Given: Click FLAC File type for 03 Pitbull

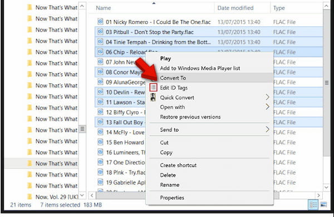Looking at the screenshot, I should pyautogui.click(x=284, y=32).
